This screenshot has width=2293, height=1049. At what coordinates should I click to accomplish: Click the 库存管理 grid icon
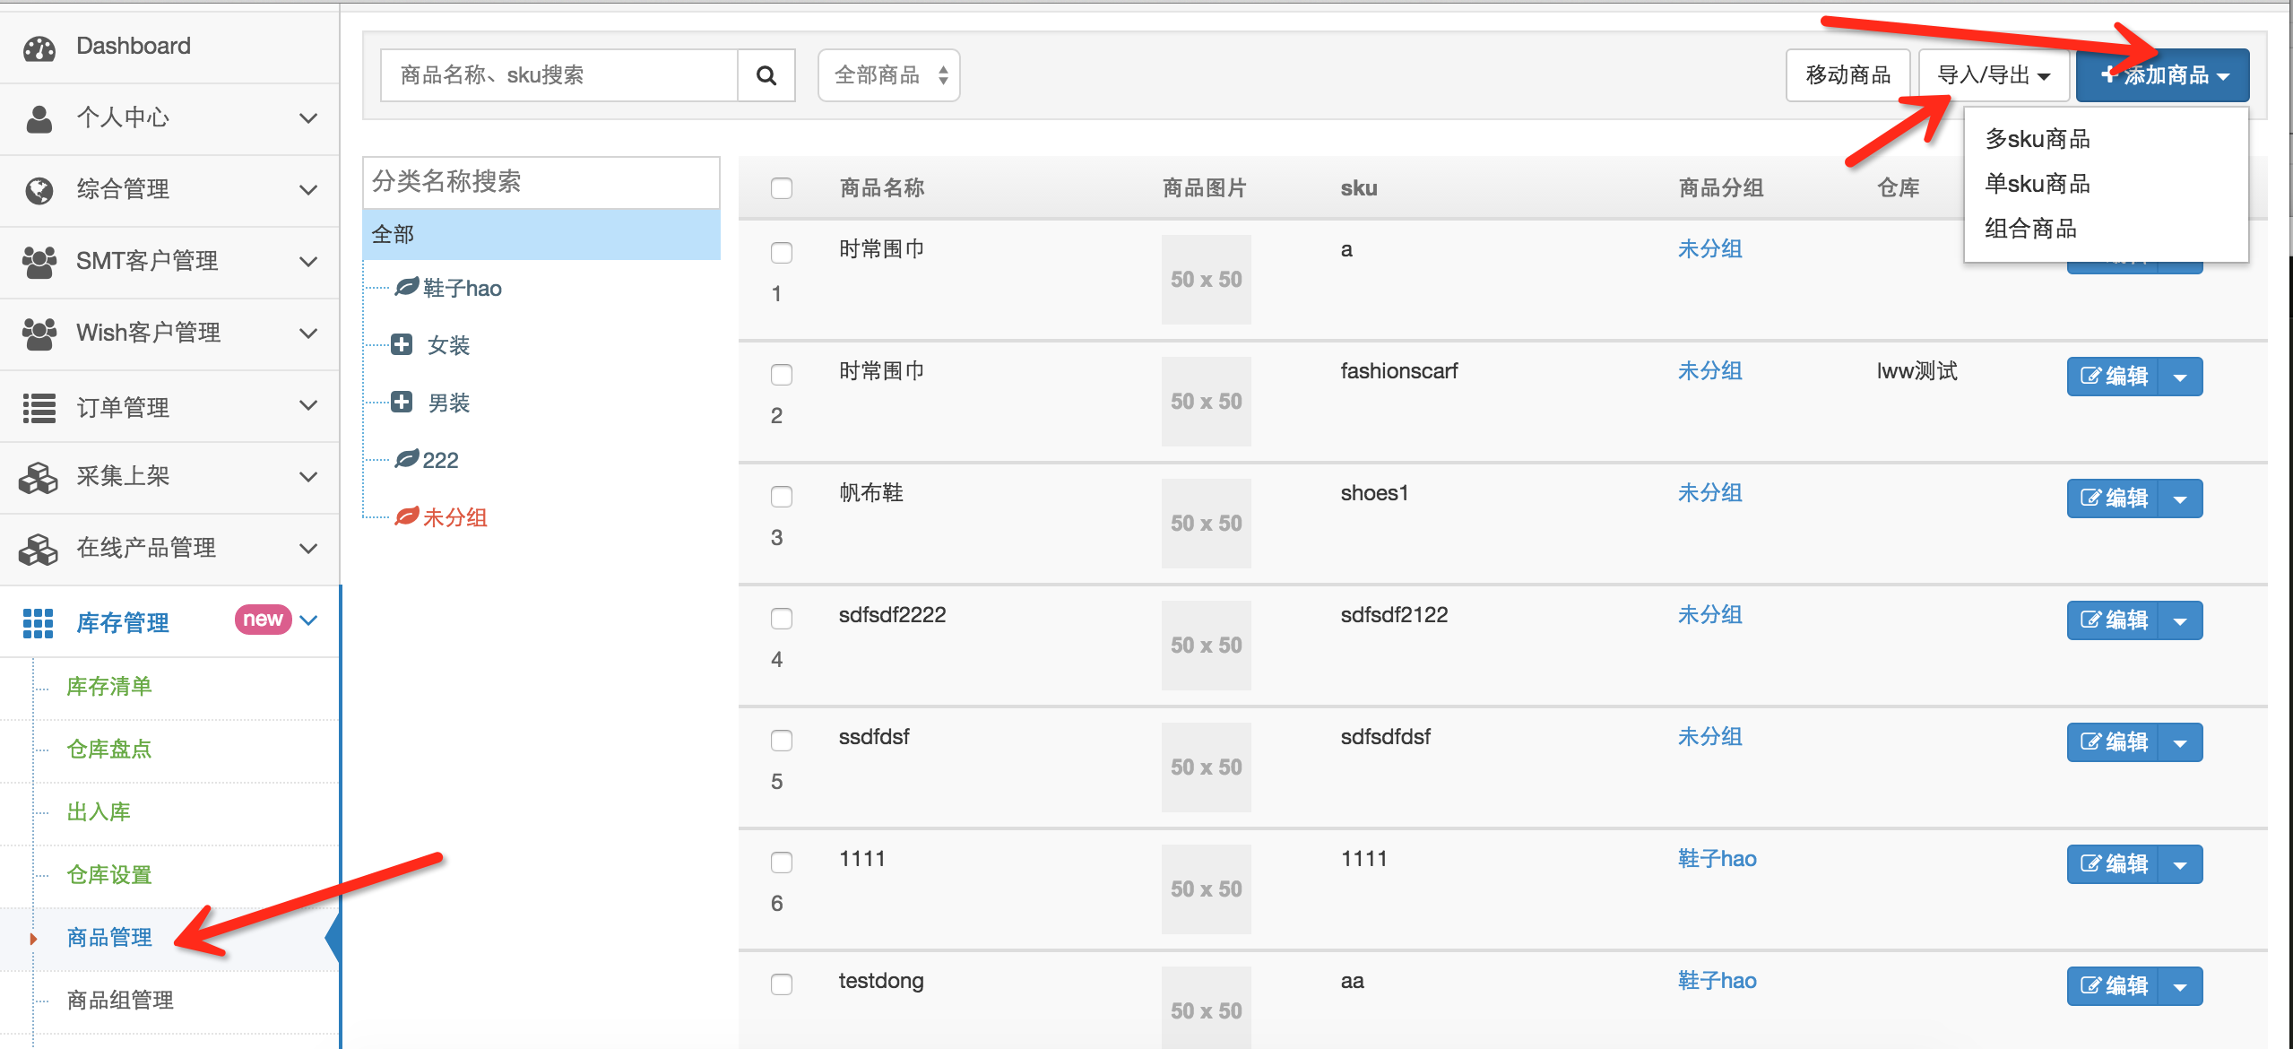38,623
